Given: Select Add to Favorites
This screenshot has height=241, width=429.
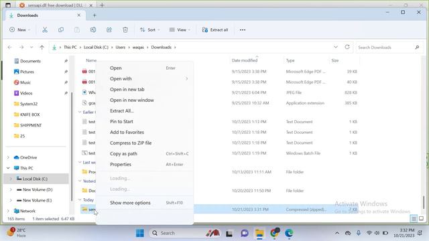Looking at the screenshot, I should tap(145, 133).
